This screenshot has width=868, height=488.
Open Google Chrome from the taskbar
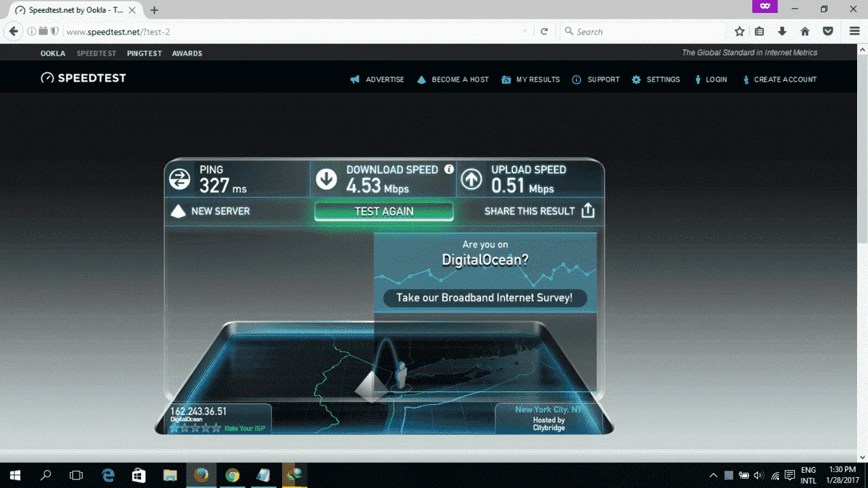[x=232, y=475]
